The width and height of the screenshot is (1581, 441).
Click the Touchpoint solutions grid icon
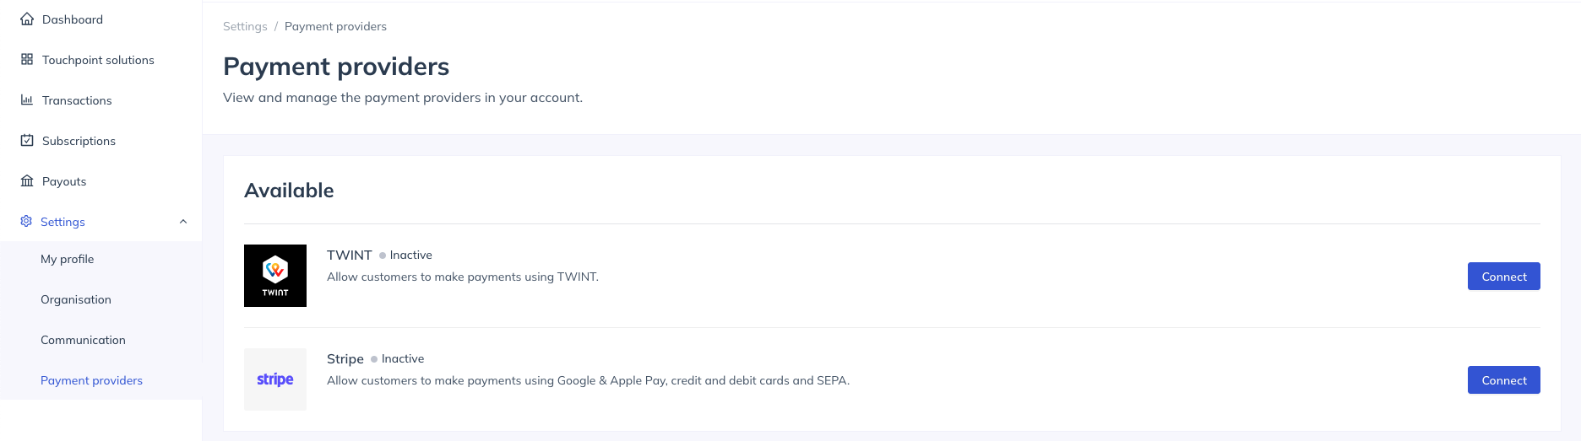click(27, 60)
